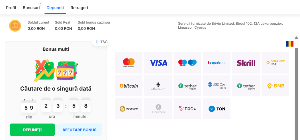Image resolution: width=300 pixels, height=140 pixels.
Task: Select Dogecoin deposit method
Action: click(129, 108)
